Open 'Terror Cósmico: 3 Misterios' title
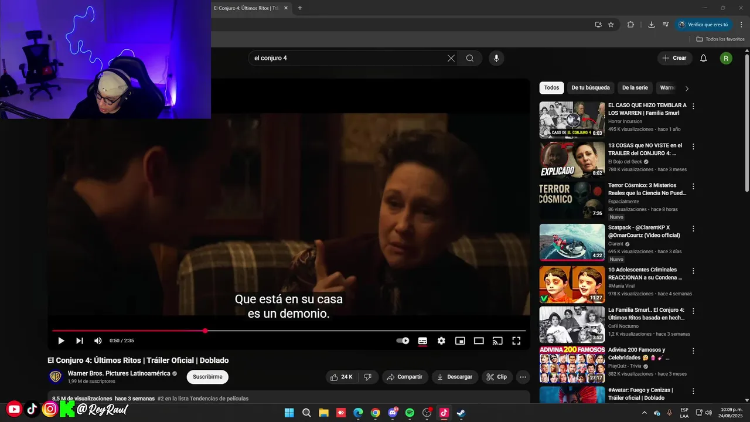This screenshot has height=422, width=750. (x=647, y=189)
